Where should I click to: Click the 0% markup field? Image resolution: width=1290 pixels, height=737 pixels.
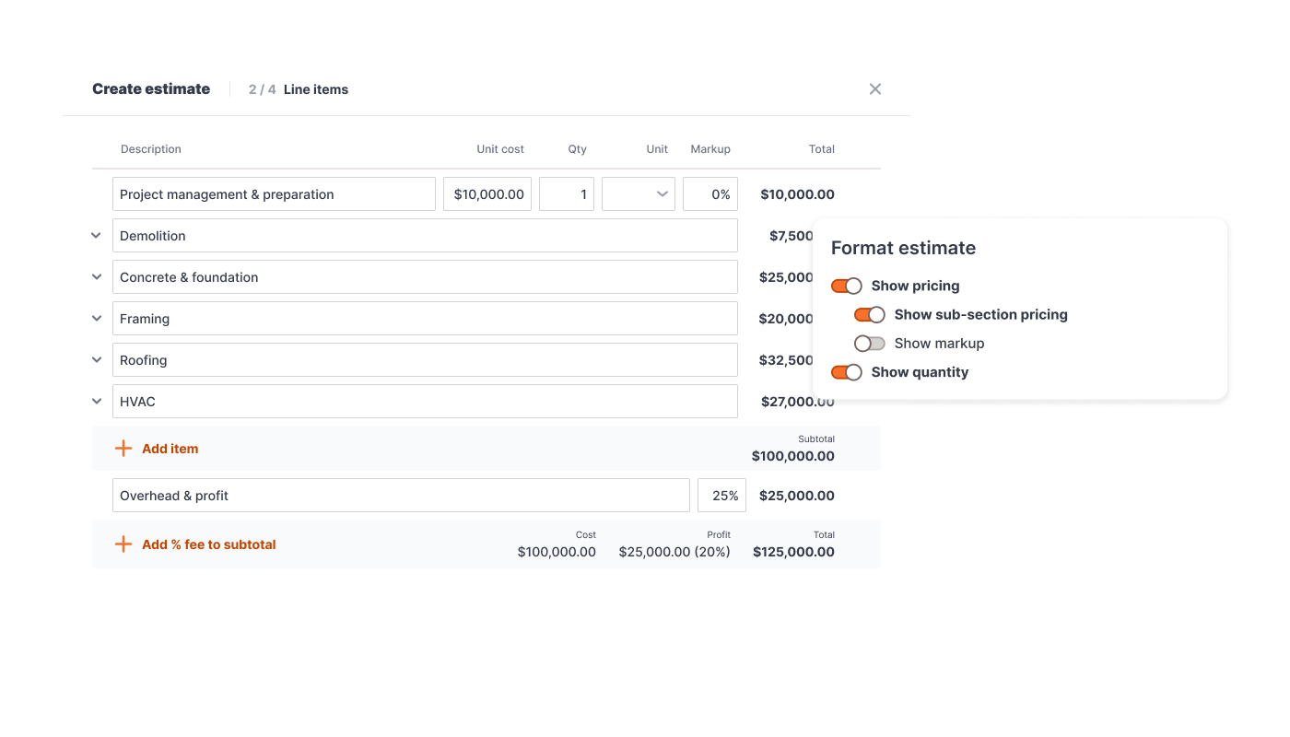tap(710, 194)
